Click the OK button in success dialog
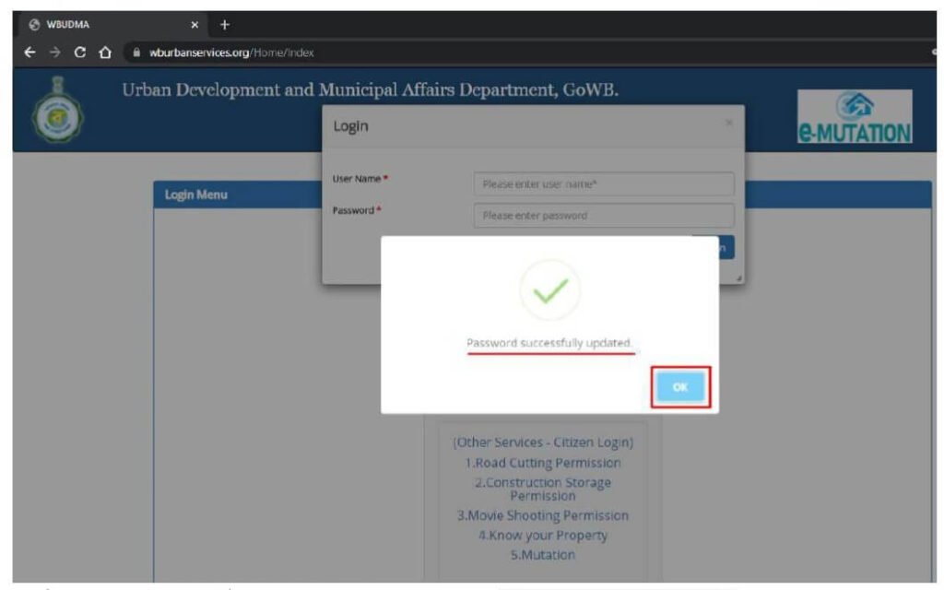Screen dimensions: 944x590 (680, 386)
